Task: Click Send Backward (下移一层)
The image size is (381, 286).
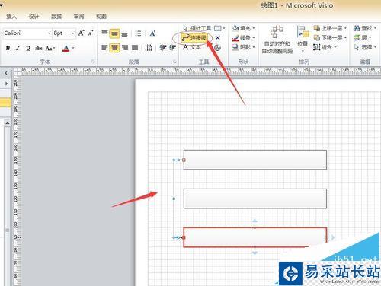Action: [330, 38]
